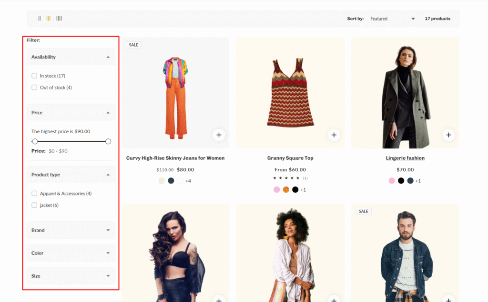
Task: Click the star rating under Granny Square Top
Action: [x=286, y=178]
